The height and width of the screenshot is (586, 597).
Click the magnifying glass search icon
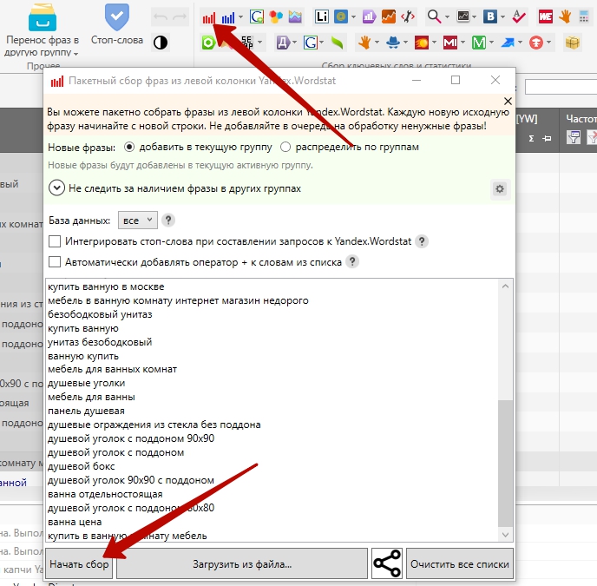tap(434, 16)
